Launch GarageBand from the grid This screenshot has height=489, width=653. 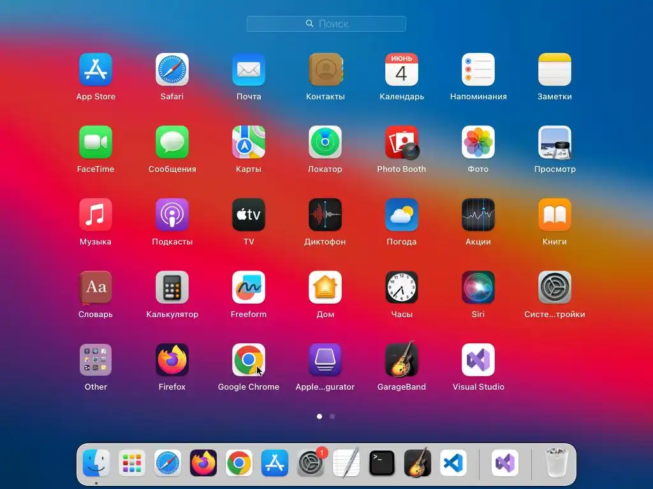point(402,359)
